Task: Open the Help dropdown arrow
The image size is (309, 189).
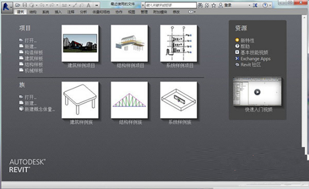Action: 270,5
